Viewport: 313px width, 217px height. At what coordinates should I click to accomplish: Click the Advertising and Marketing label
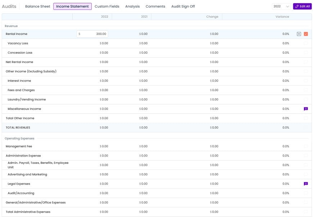coord(27,175)
